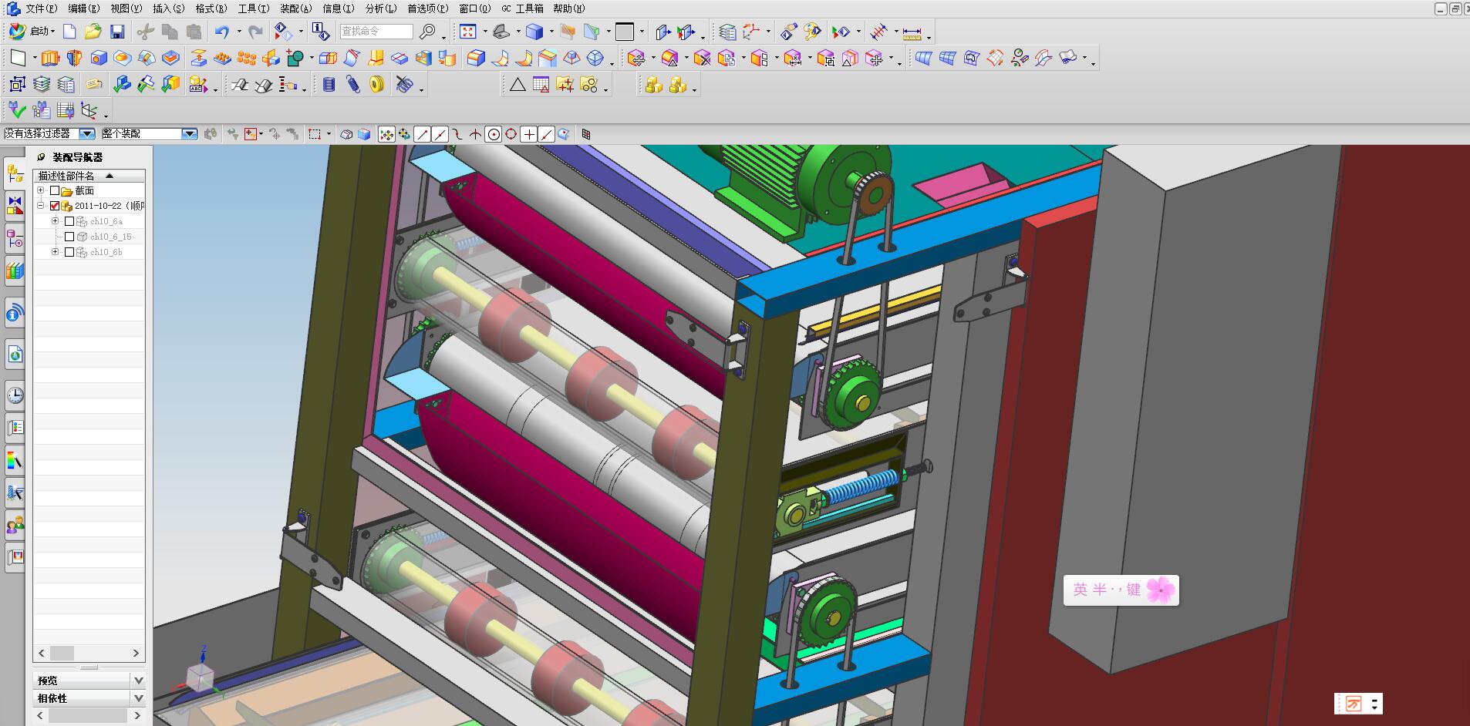Open the 文件(F) menu
This screenshot has height=726, width=1470.
tap(41, 8)
